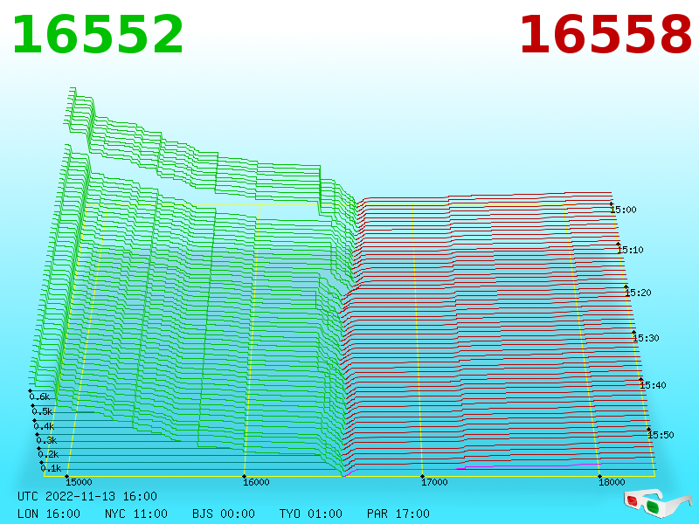Select the 15:10 time axis marker
699x524 pixels.
630,250
